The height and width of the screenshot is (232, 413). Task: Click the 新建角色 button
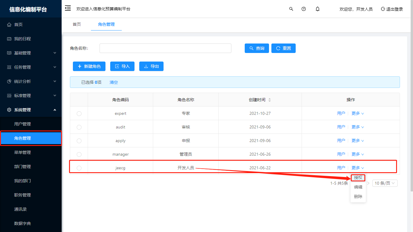point(89,66)
